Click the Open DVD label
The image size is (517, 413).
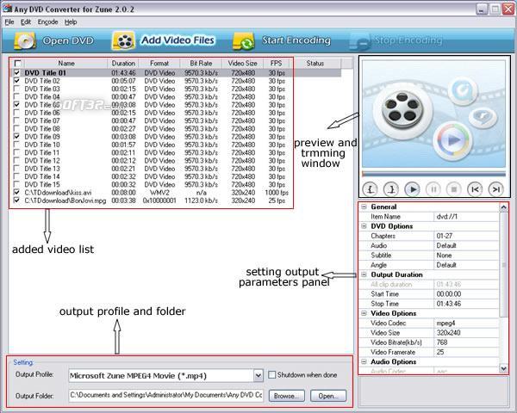click(68, 40)
